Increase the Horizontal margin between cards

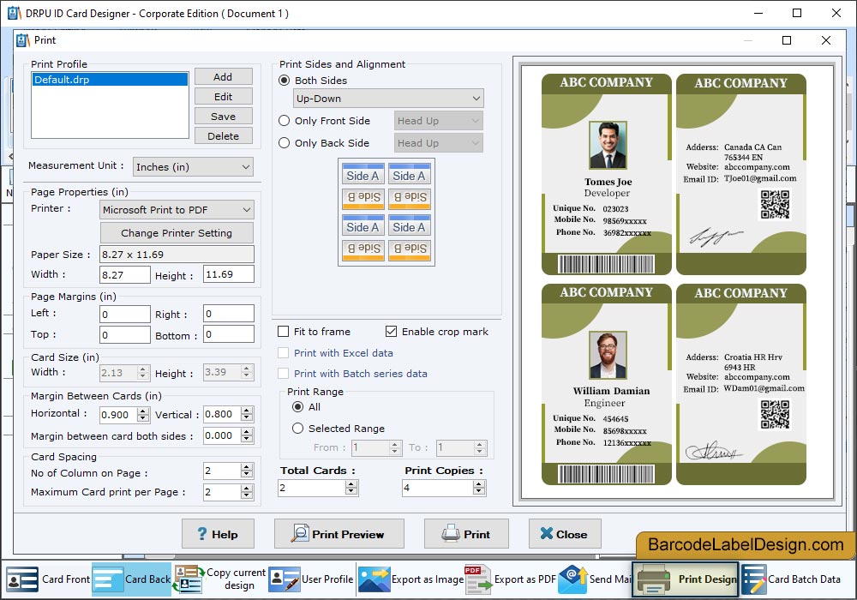[143, 411]
